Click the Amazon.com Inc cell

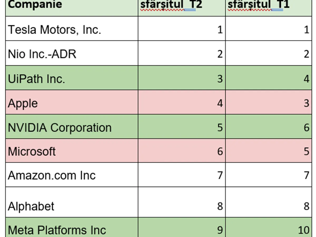tap(72, 175)
